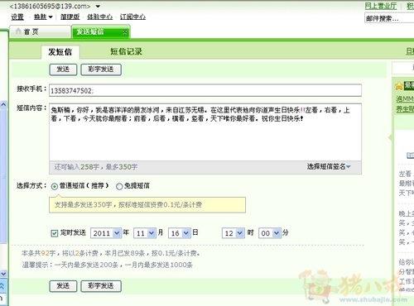
Task: Click the top 发送 button
Action: click(x=63, y=69)
